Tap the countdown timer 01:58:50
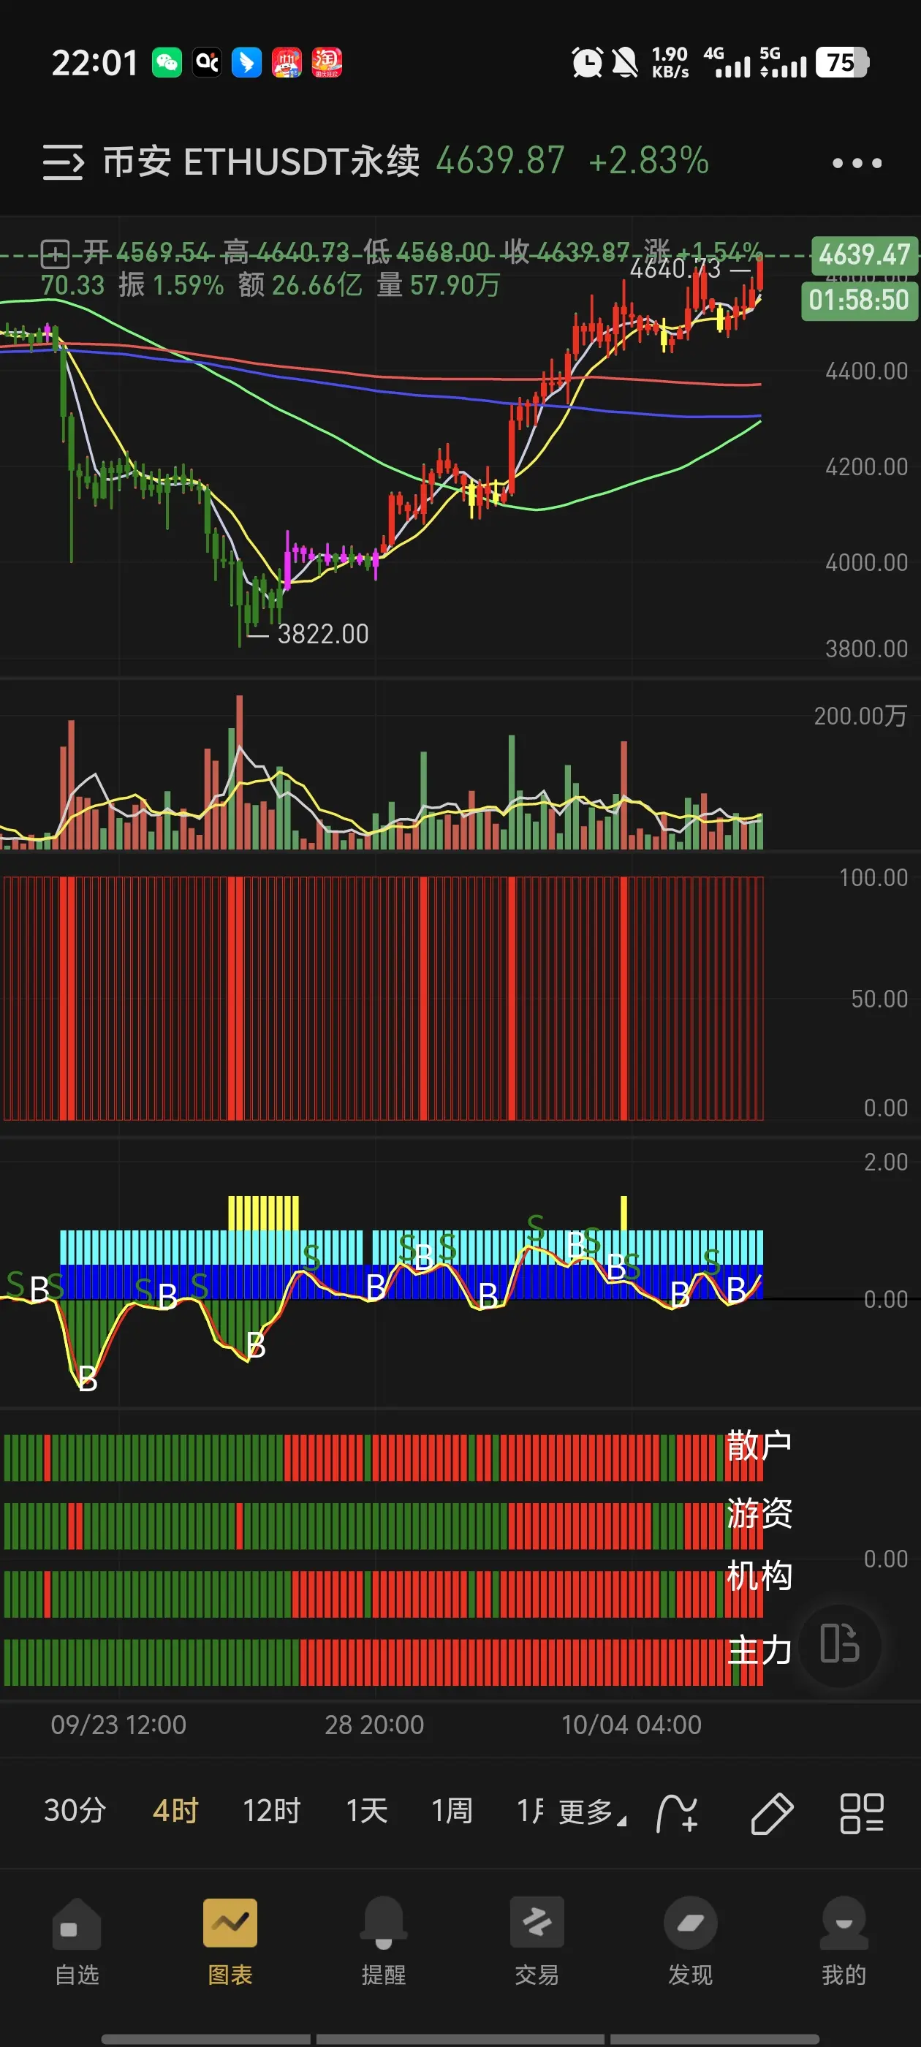Image resolution: width=921 pixels, height=2047 pixels. 858,300
